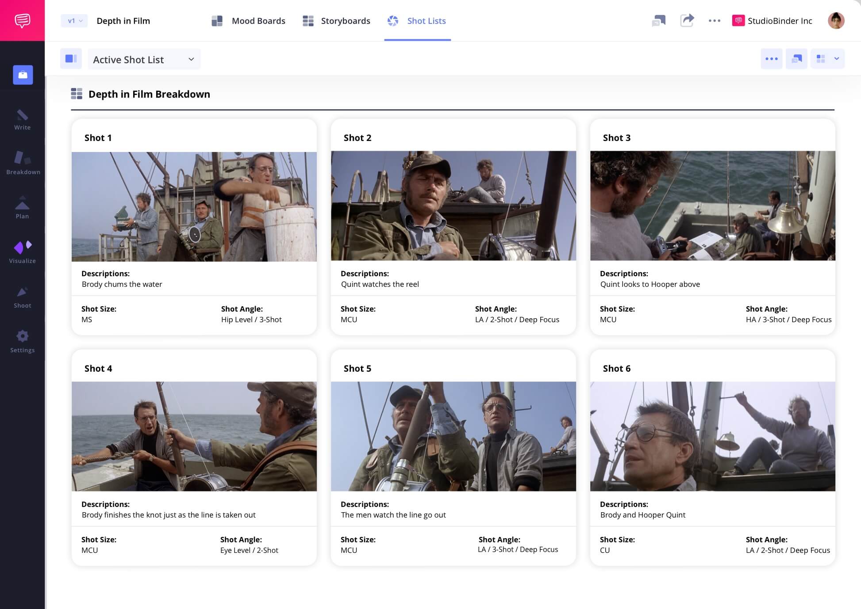861x609 pixels.
Task: Click the Shot Lists tab
Action: [x=416, y=20]
